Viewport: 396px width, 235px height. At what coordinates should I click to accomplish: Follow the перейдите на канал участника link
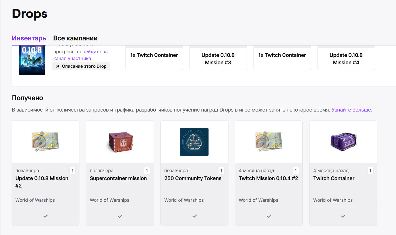click(81, 55)
